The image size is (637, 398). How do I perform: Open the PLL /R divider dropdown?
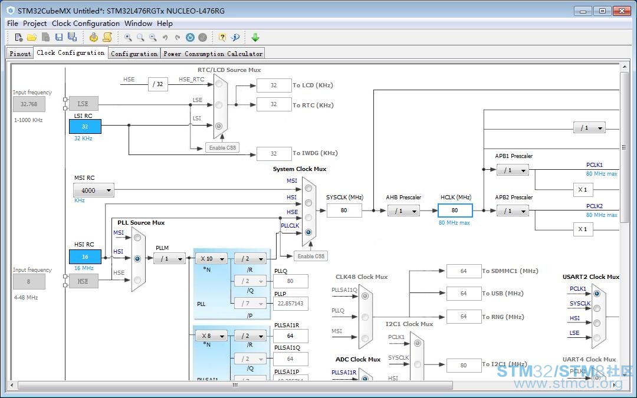tap(250, 258)
